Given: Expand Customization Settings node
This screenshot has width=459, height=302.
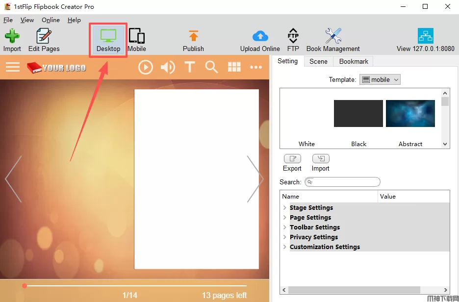Looking at the screenshot, I should tap(285, 247).
